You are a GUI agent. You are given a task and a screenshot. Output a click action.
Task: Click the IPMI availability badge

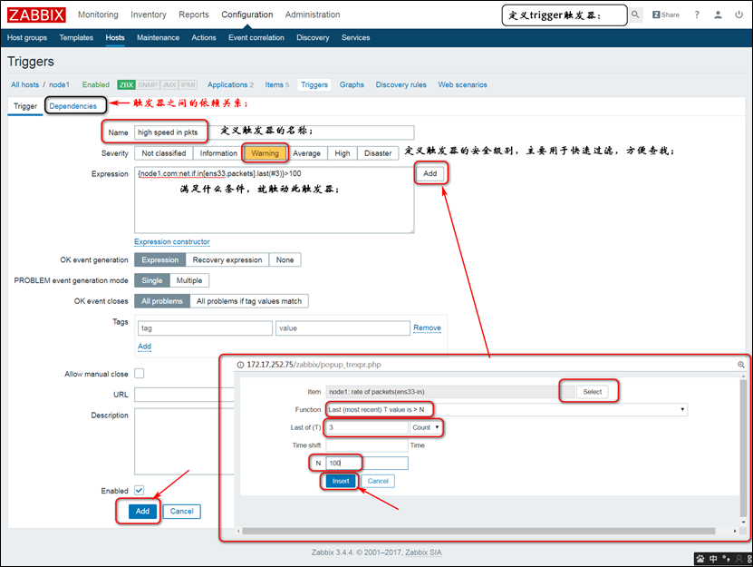pos(188,84)
